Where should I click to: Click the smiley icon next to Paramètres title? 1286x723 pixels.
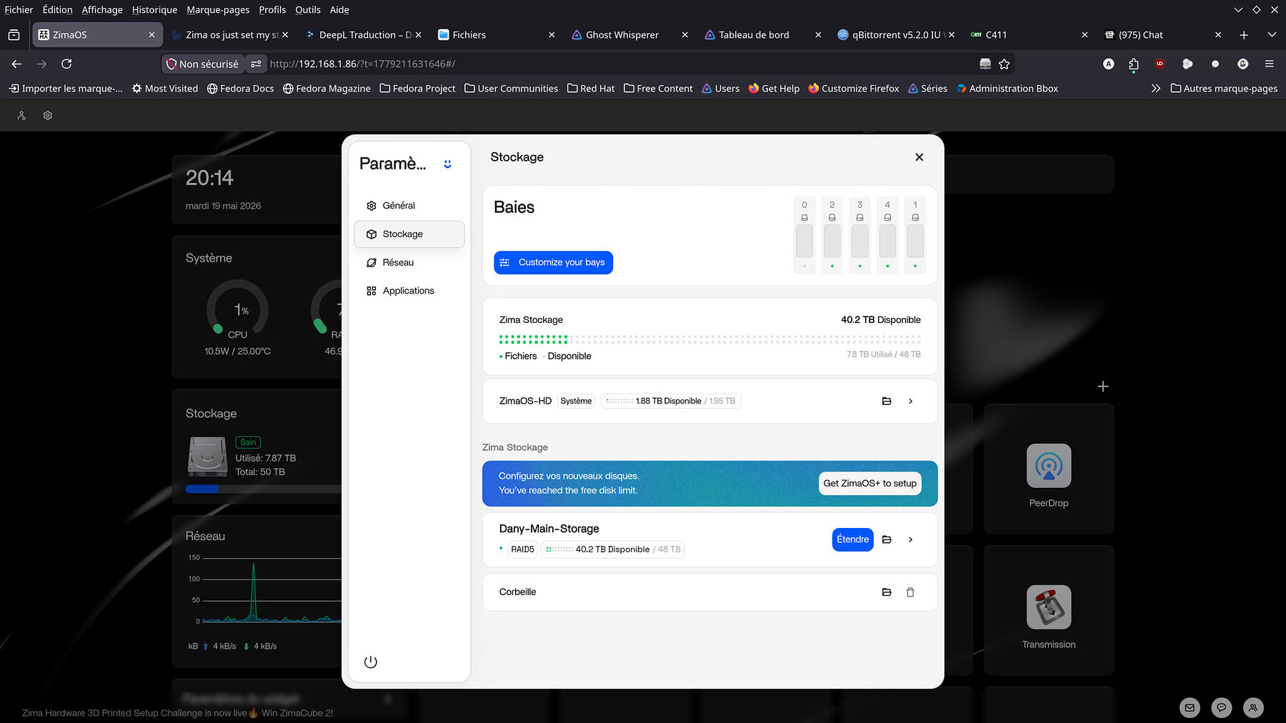point(447,164)
